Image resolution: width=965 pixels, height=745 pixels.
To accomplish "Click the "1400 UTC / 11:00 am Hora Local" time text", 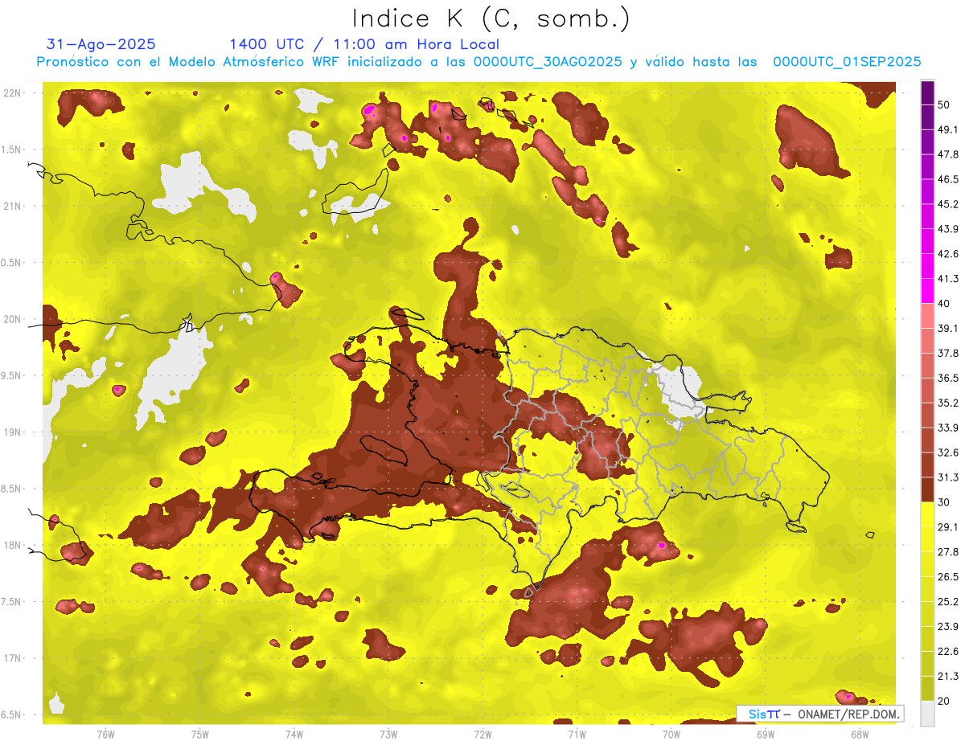I will 364,44.
